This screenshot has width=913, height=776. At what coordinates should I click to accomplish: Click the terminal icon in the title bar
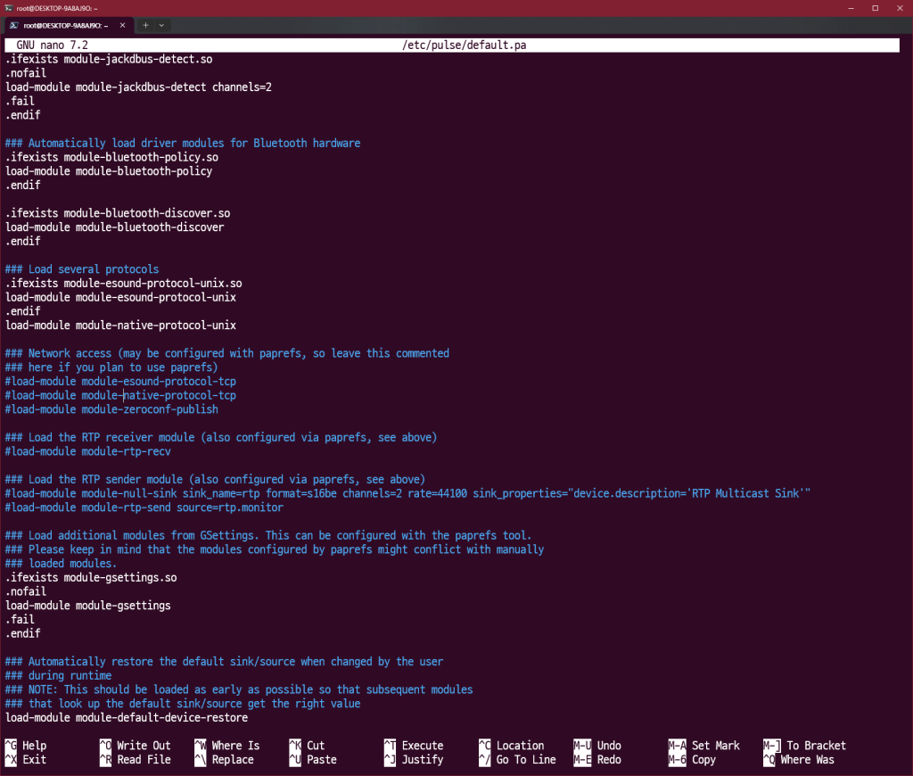pyautogui.click(x=8, y=7)
